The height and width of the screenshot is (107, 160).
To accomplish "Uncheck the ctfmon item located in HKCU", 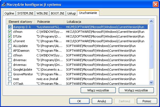I will tap(10, 32).
